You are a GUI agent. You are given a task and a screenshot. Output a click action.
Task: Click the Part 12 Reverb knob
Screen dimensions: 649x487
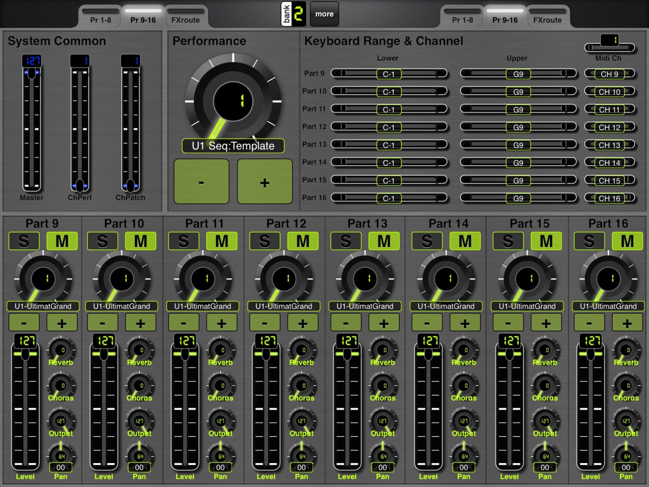302,350
